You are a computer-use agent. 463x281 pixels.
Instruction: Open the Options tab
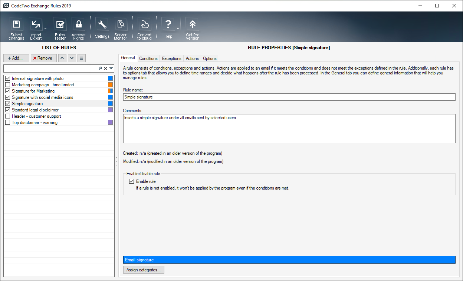click(x=210, y=58)
